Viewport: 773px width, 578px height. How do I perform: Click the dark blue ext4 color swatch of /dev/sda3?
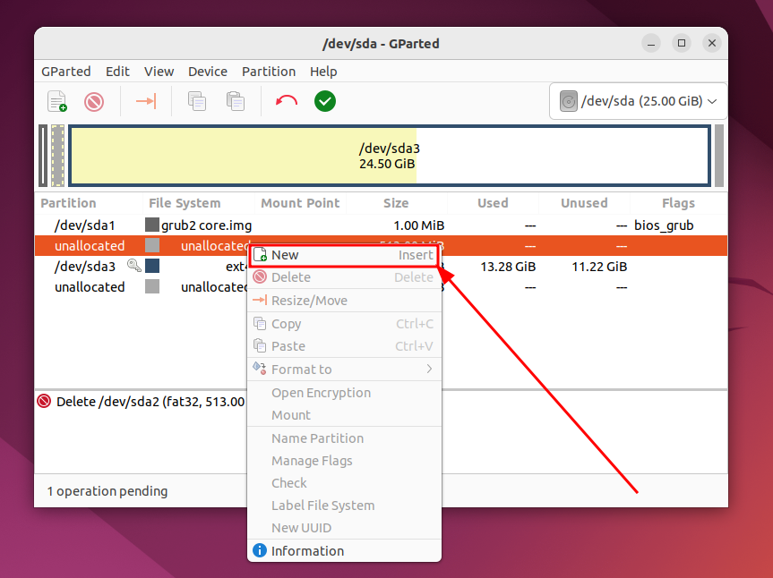click(x=152, y=266)
